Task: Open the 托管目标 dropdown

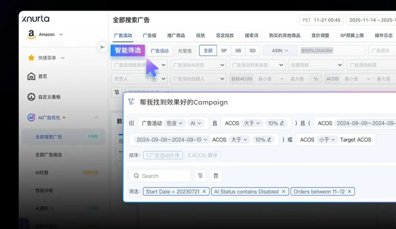Action: (x=316, y=65)
